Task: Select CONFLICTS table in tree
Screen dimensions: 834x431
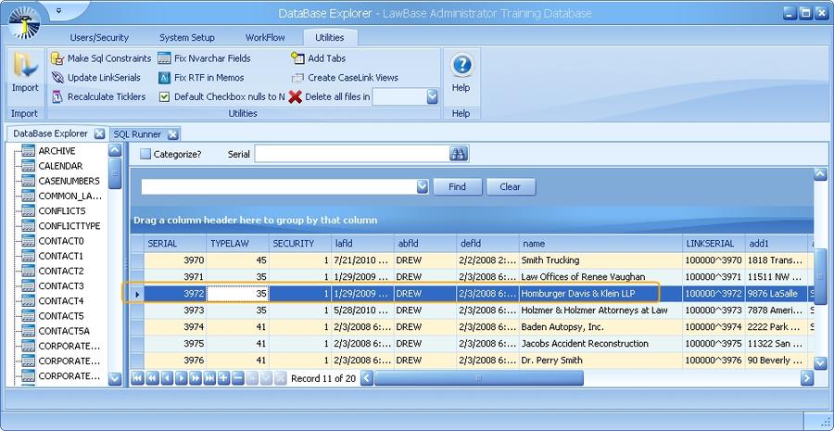Action: (62, 210)
